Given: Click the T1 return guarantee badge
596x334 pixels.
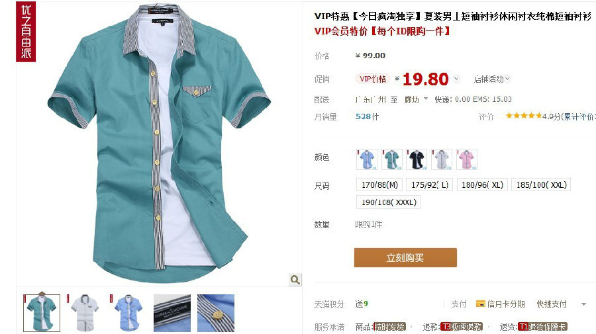Looking at the screenshot, I should (542, 327).
